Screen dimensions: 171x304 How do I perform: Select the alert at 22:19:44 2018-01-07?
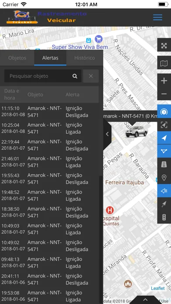tap(49, 145)
